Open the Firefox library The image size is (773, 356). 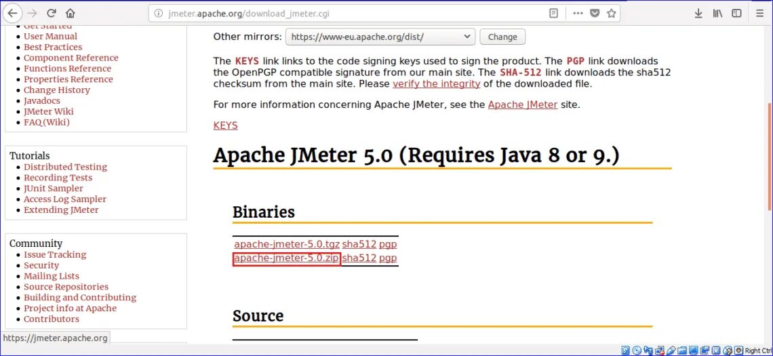tap(717, 14)
